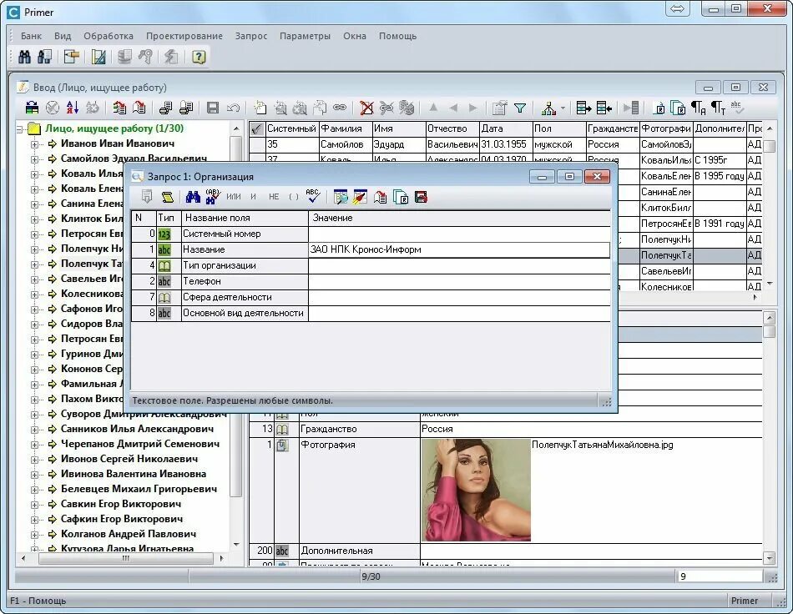
Task: Expand tree node Колганов Андрей Павлович
Action: 34,534
